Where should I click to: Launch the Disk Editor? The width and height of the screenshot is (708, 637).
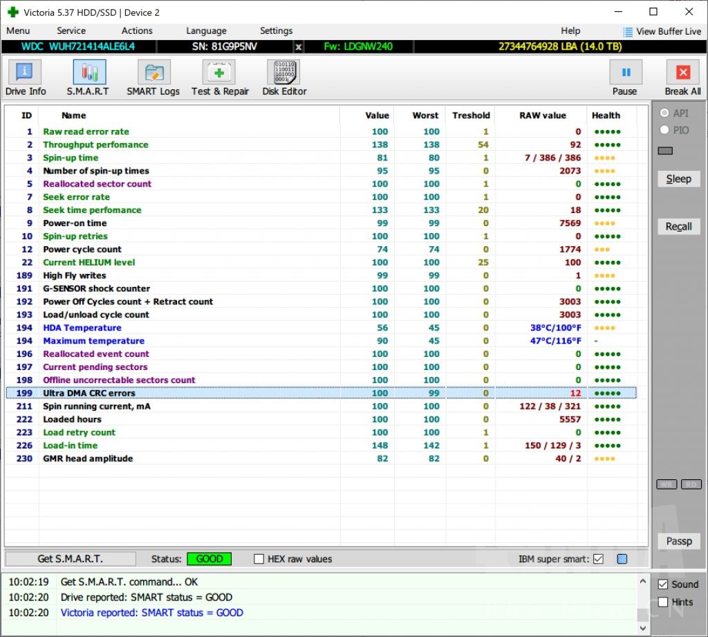pyautogui.click(x=284, y=77)
